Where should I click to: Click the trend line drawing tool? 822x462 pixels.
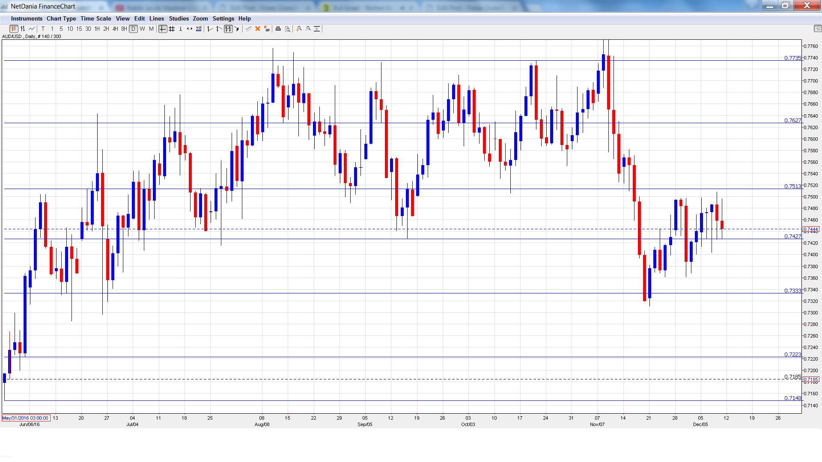pos(248,29)
